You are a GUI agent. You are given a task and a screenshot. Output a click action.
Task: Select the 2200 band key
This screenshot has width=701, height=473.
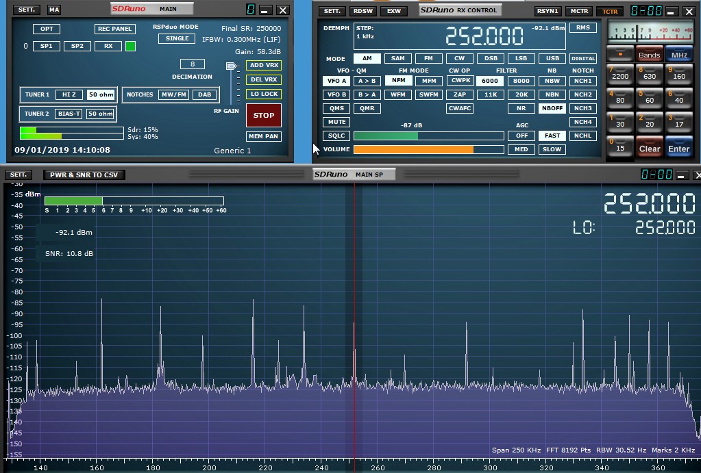coord(620,74)
